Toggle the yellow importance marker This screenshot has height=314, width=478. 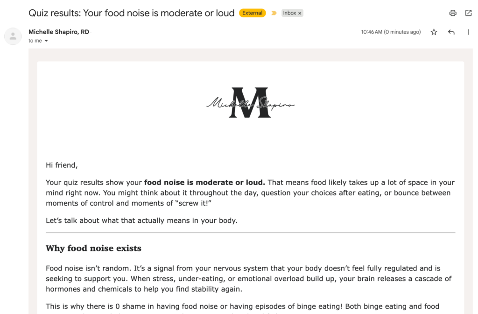(274, 13)
